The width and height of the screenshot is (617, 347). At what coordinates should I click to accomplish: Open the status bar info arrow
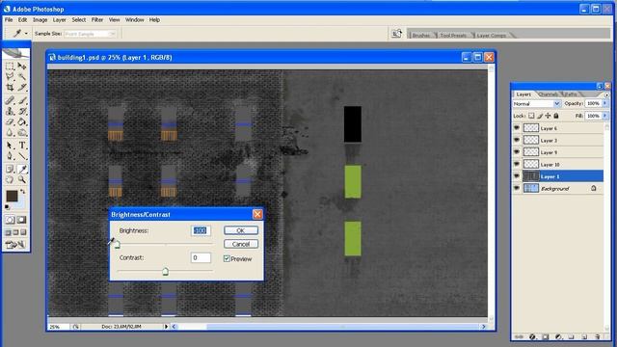(x=166, y=327)
